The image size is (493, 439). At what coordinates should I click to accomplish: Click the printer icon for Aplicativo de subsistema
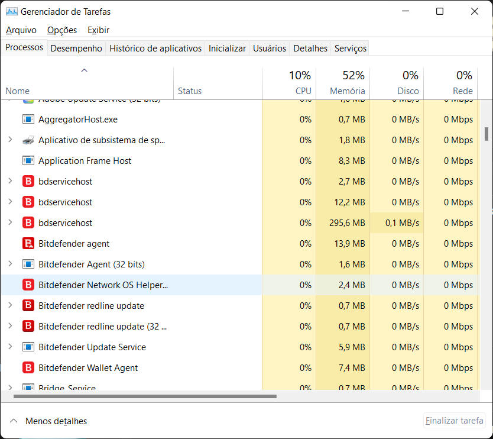coord(28,140)
